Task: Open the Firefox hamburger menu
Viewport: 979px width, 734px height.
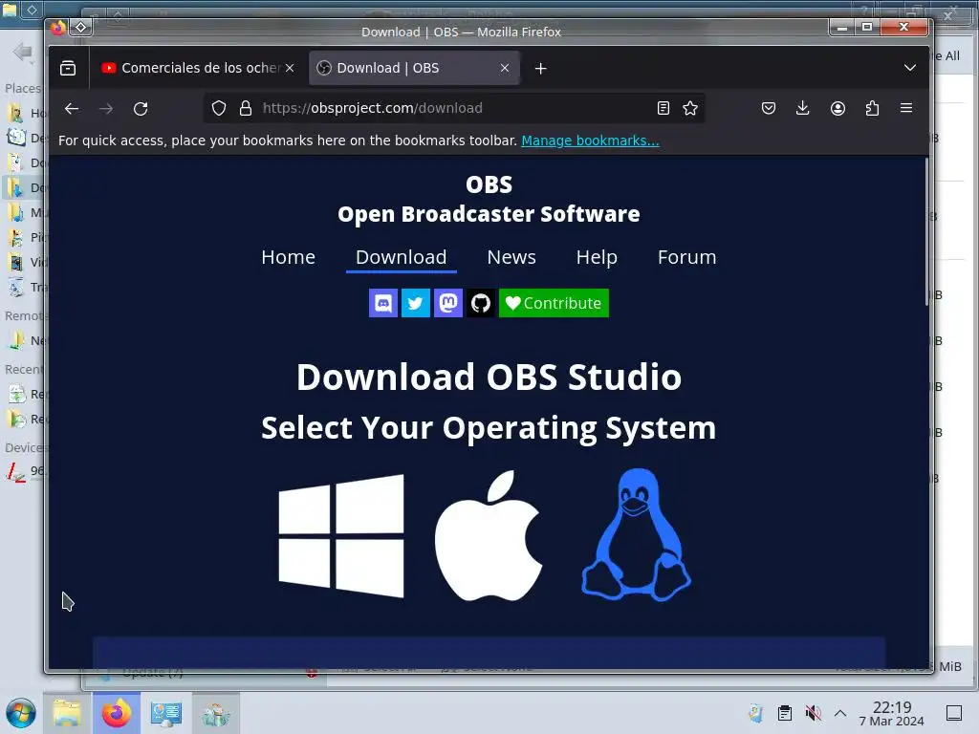Action: coord(906,109)
